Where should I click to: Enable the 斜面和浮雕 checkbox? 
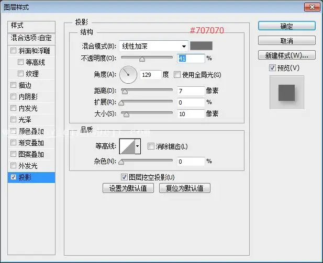click(x=13, y=50)
